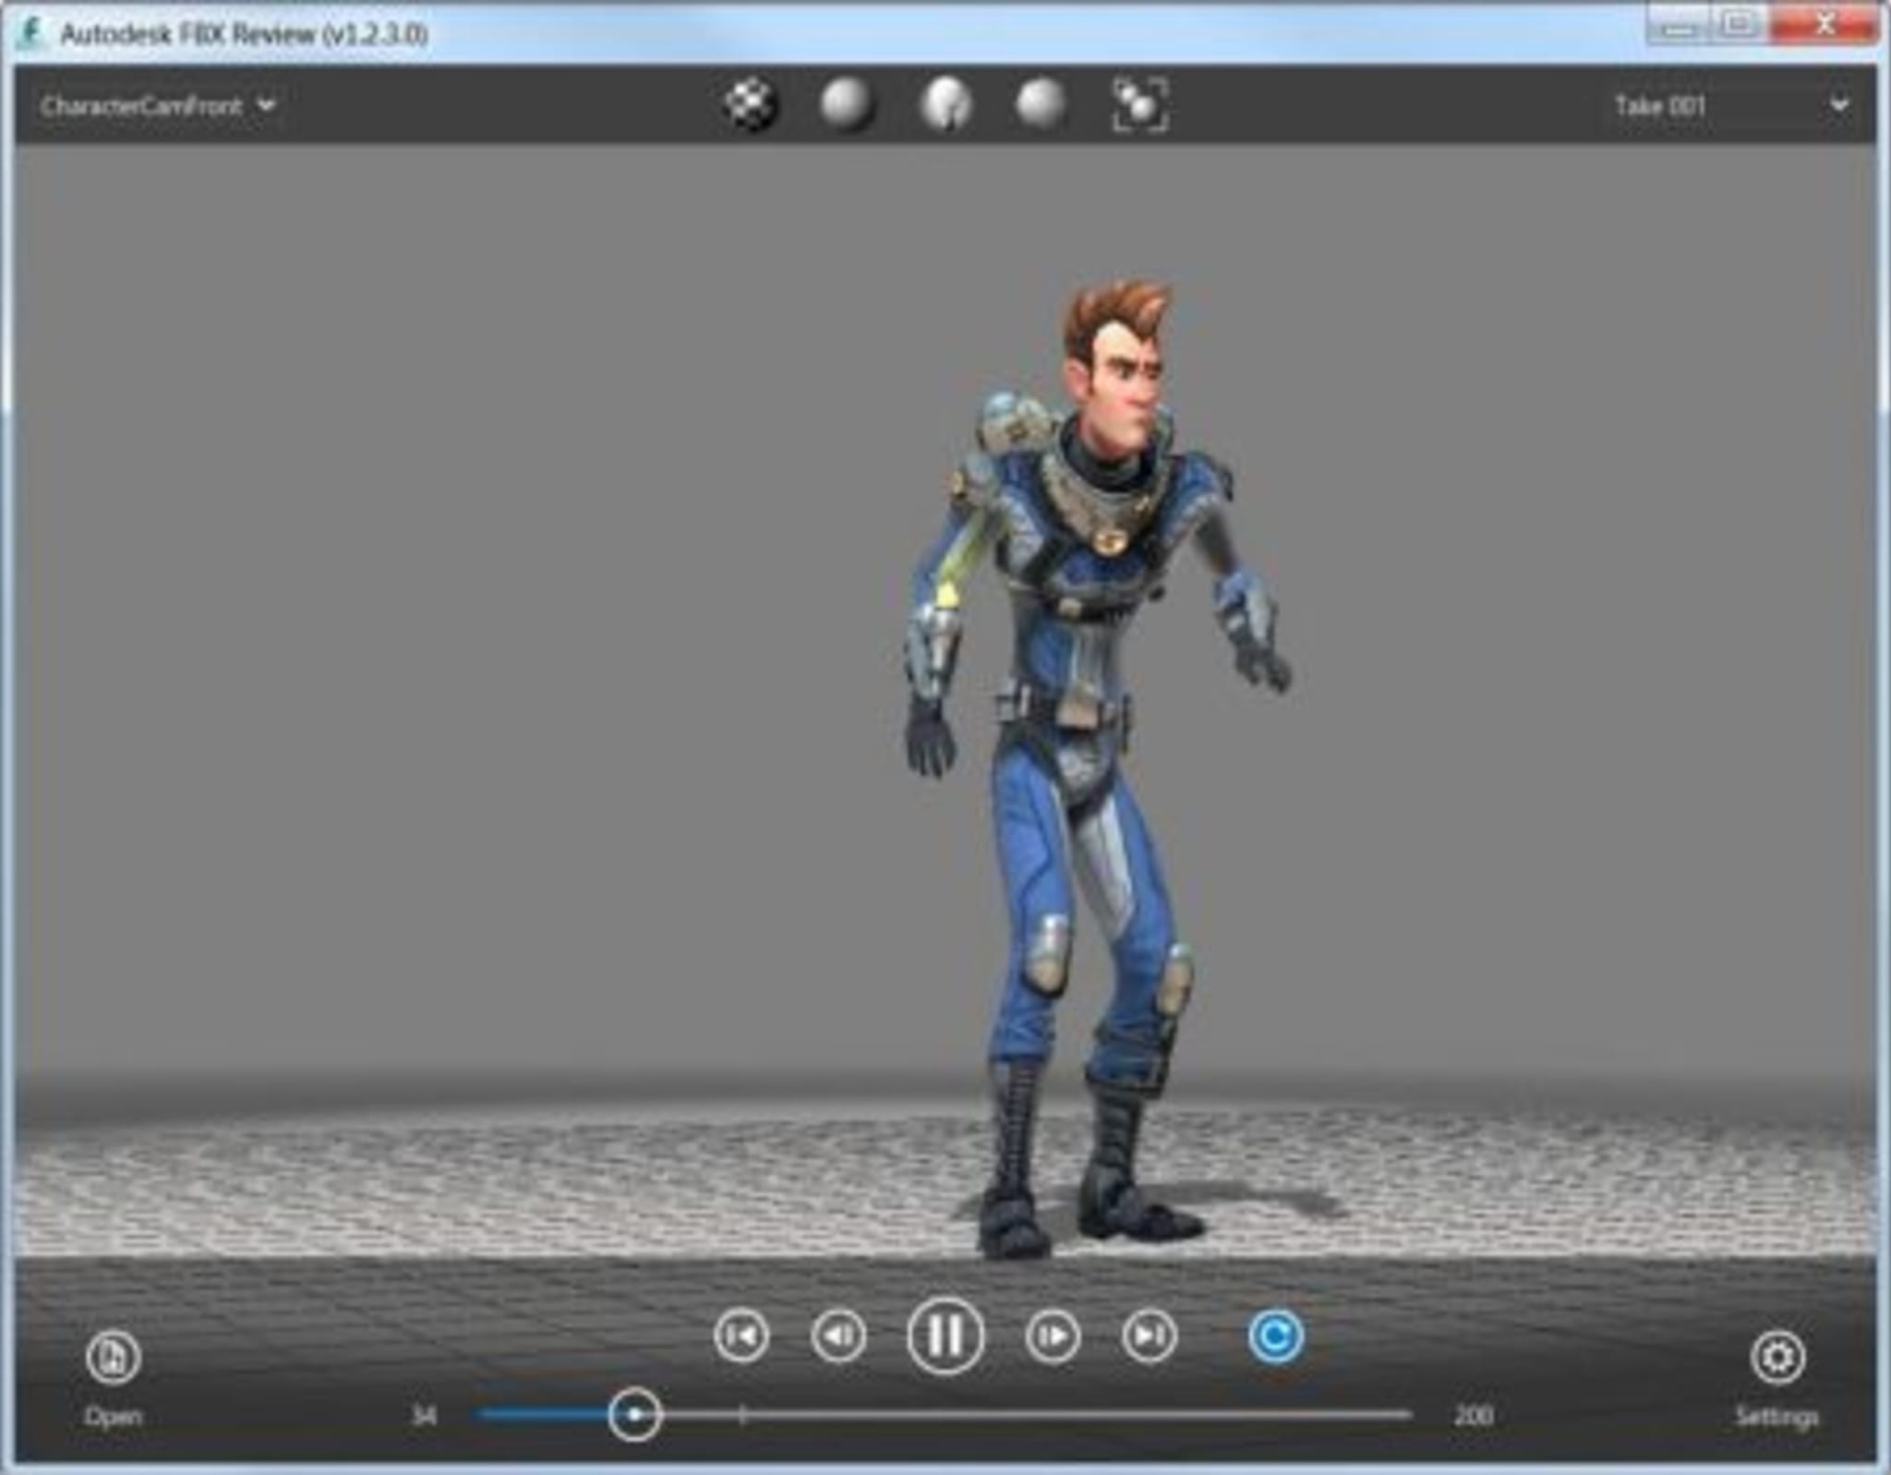Image resolution: width=1891 pixels, height=1475 pixels.
Task: Toggle wireframe display mode icon
Action: point(750,104)
